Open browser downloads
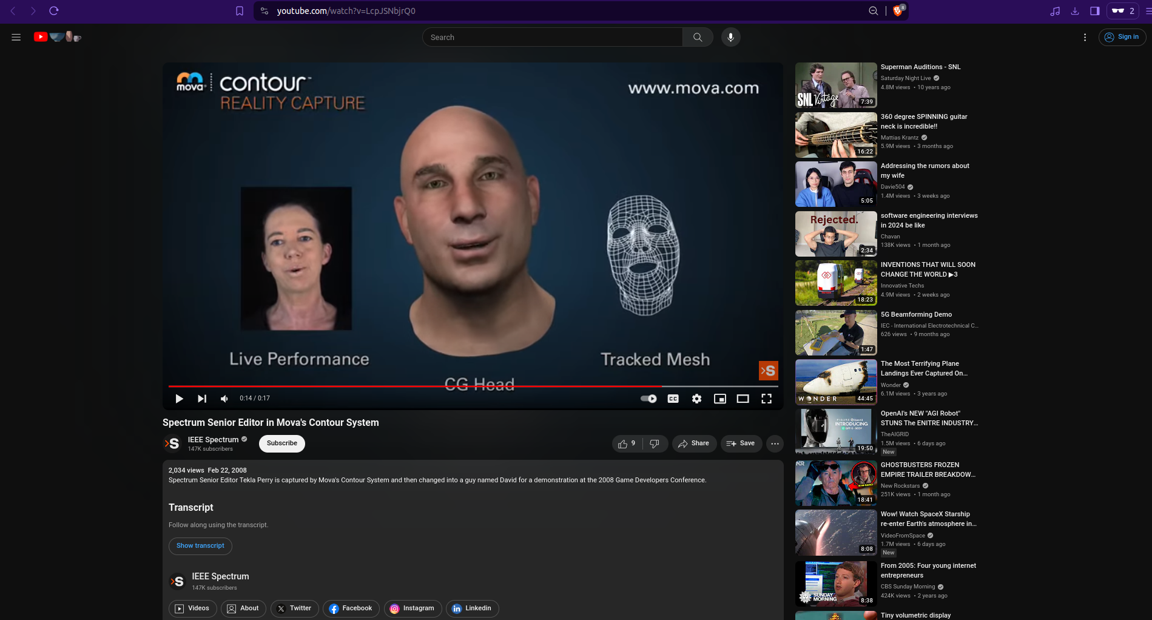Image resolution: width=1152 pixels, height=620 pixels. click(1075, 11)
